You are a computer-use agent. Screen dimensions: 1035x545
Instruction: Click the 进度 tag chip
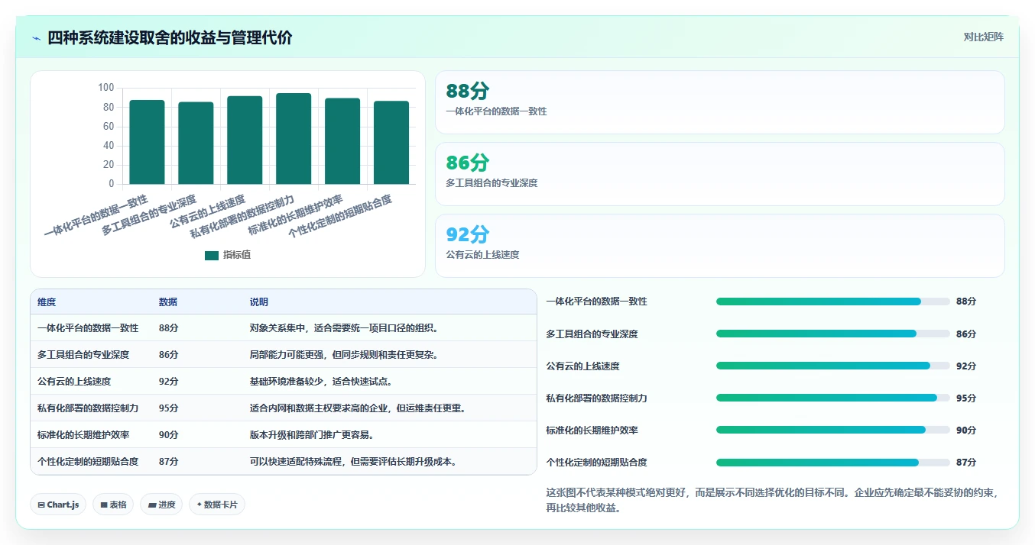(161, 505)
